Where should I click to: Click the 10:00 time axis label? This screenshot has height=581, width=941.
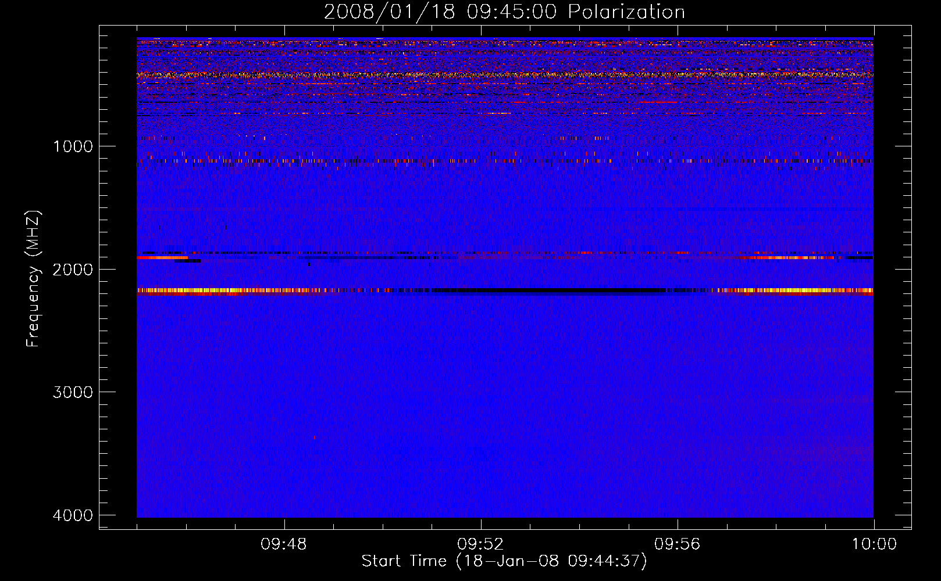point(875,544)
